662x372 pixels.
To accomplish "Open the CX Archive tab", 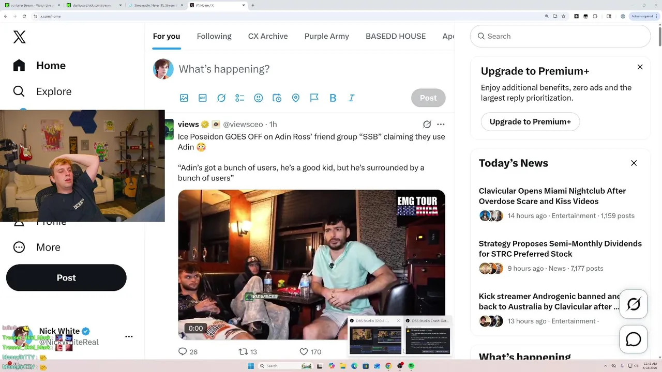I will (268, 36).
